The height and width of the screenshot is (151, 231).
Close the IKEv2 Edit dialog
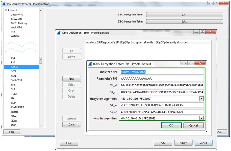[x=200, y=63]
